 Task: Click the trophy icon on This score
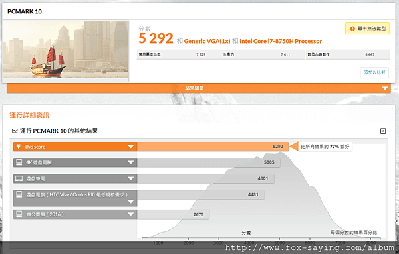[x=19, y=147]
